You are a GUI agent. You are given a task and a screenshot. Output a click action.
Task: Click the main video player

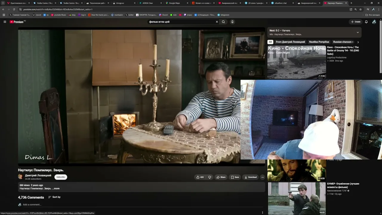(141, 96)
